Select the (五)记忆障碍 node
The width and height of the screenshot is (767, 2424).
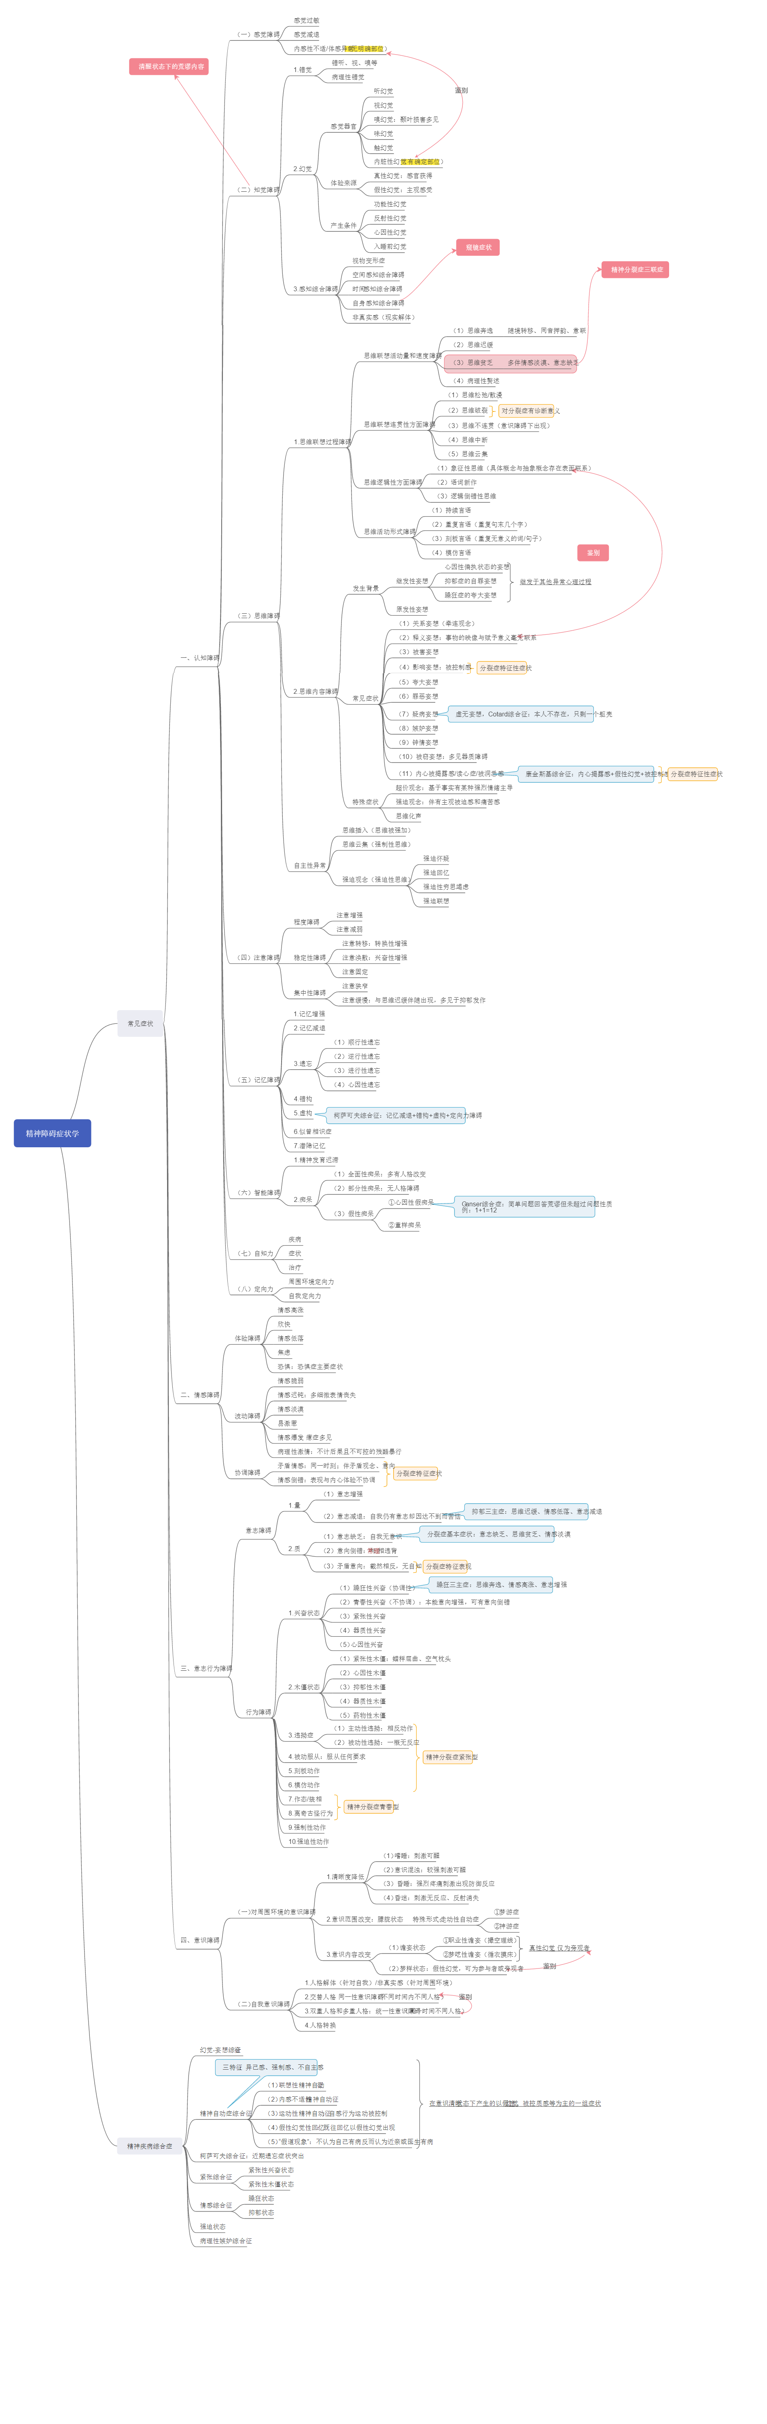coord(258,1079)
